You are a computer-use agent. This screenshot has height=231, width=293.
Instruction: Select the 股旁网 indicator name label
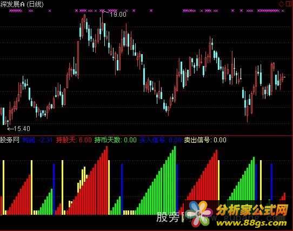coord(10,140)
